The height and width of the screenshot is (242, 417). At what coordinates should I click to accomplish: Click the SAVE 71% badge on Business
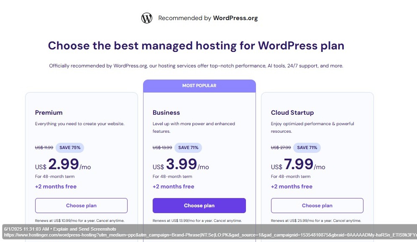coord(188,147)
